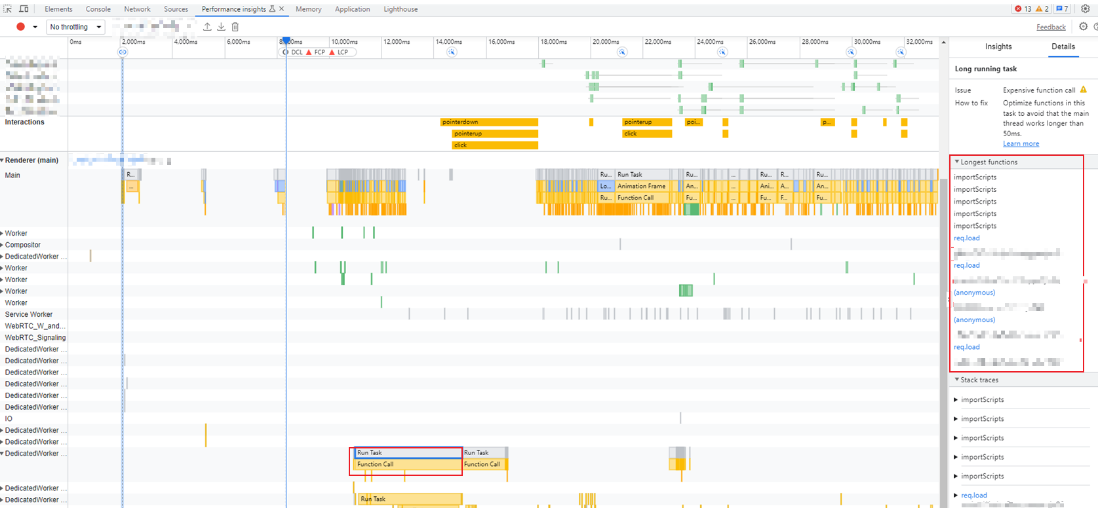Viewport: 1098px width, 508px height.
Task: Open the Learn more link
Action: (1021, 143)
